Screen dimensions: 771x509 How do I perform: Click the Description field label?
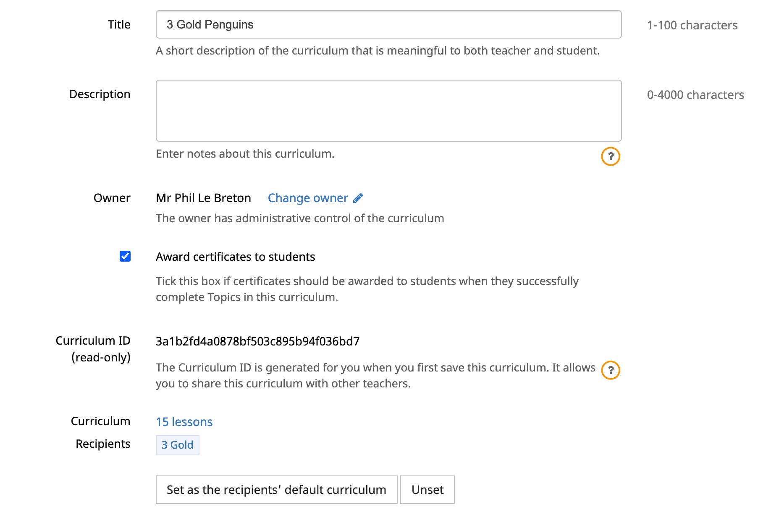(100, 94)
